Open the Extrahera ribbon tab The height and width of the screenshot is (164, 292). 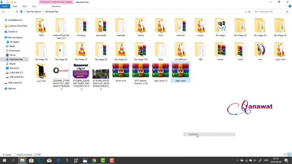pos(56,6)
